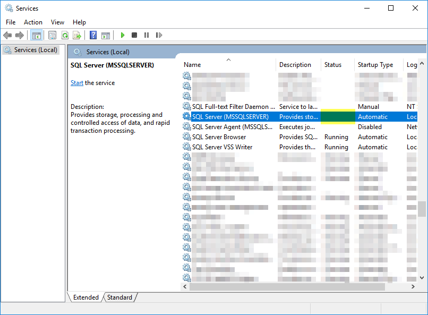Click vertical scrollbar down arrow
Viewport: 428px width, 315px height.
point(422,278)
